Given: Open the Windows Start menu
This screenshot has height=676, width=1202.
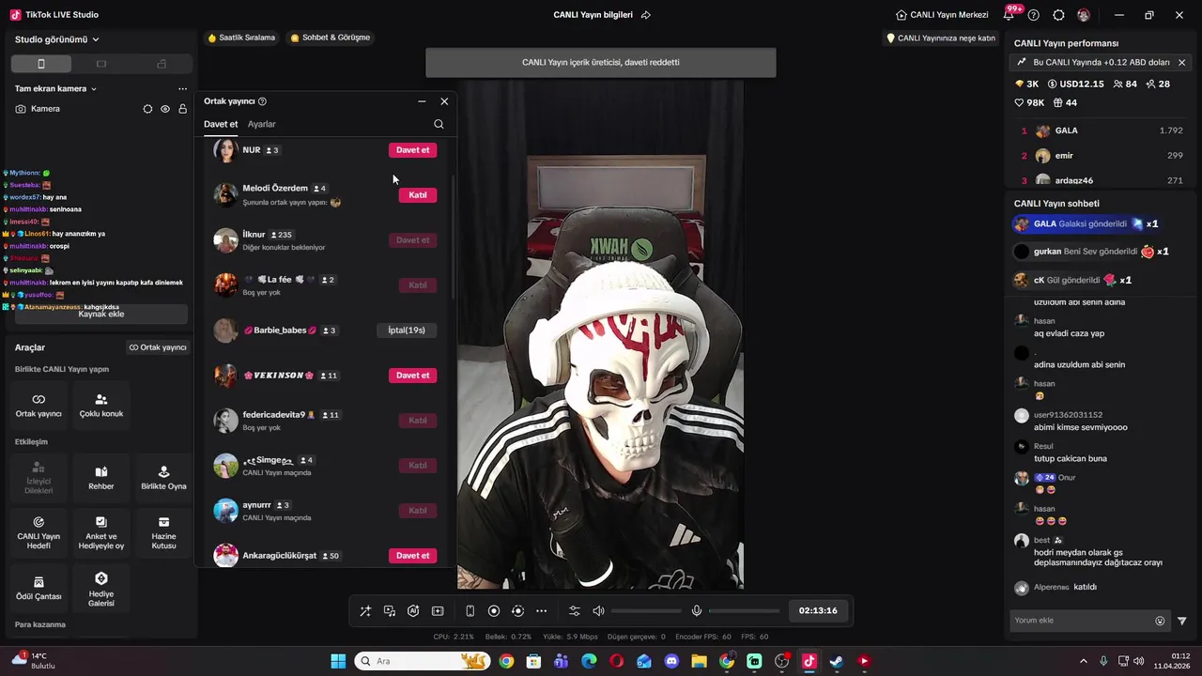Looking at the screenshot, I should (338, 661).
